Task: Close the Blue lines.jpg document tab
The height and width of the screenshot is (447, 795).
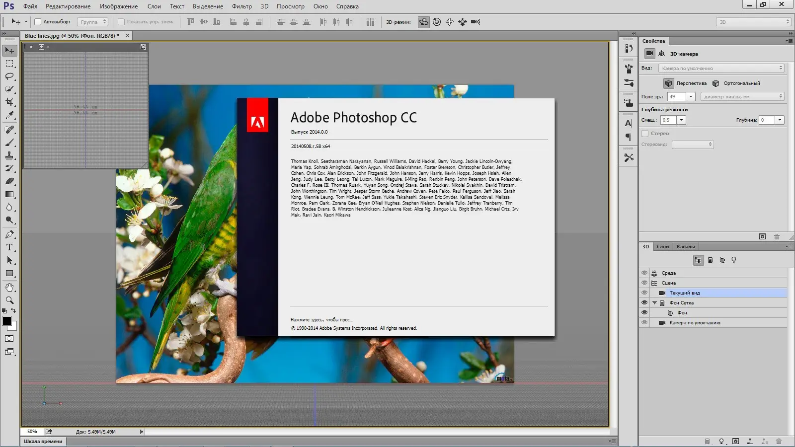Action: tap(127, 36)
